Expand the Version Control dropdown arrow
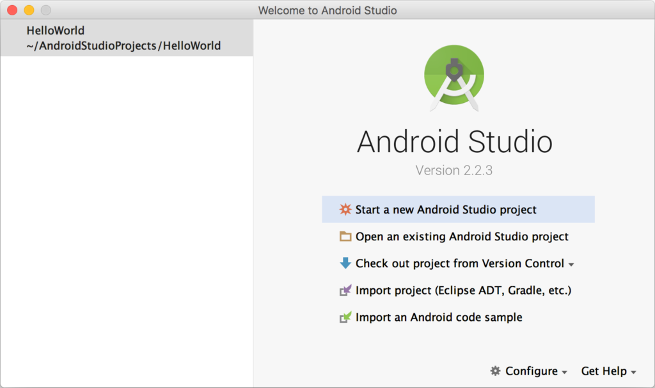 click(x=571, y=265)
